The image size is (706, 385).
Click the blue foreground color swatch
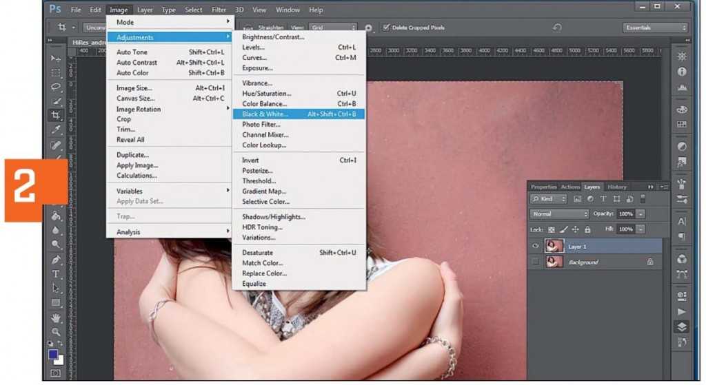pyautogui.click(x=53, y=355)
